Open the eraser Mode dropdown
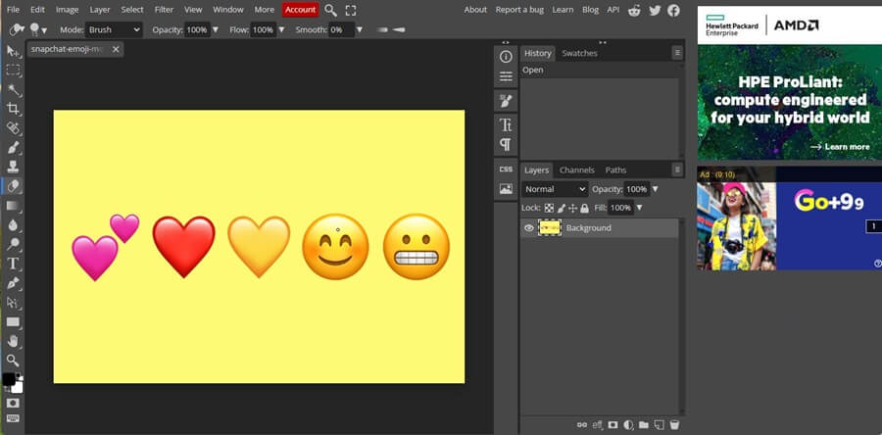The image size is (882, 435). pos(115,29)
